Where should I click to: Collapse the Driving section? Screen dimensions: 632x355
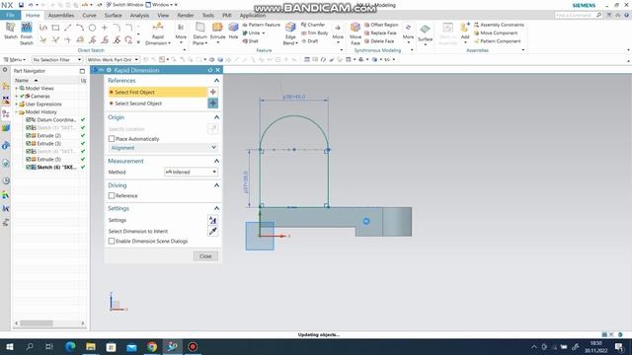click(x=216, y=185)
